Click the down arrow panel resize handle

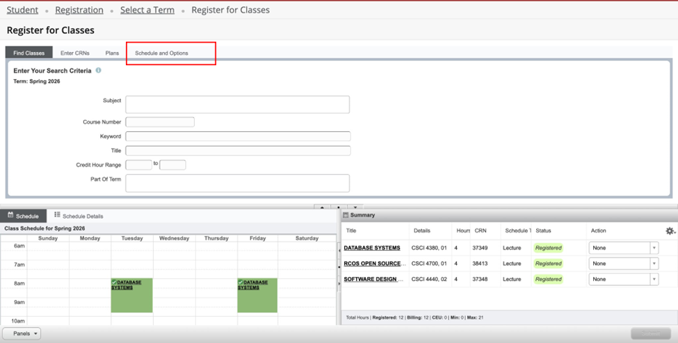point(355,207)
